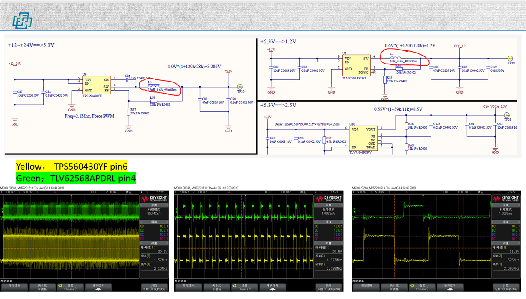Viewport: 526px width, 299px height.
Task: Select 关于此示波器 softkey on the 20.9V scope
Action: 42,287
